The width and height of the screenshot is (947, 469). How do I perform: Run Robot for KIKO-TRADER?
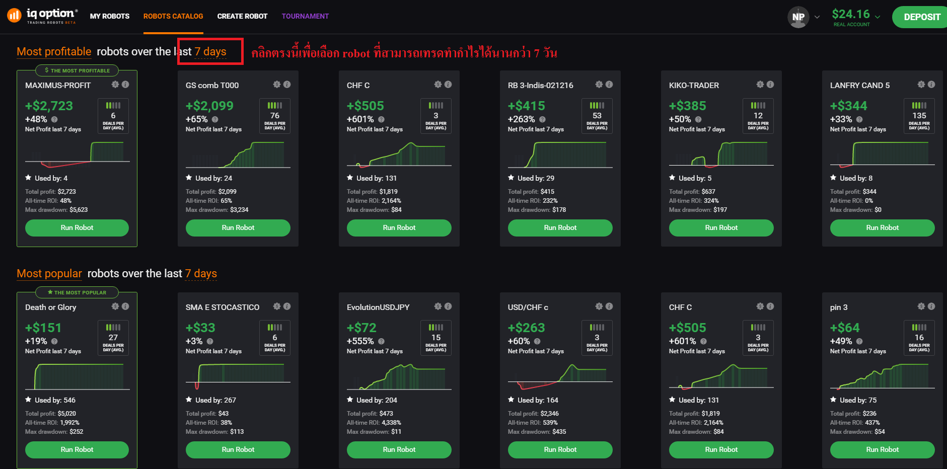tap(721, 228)
